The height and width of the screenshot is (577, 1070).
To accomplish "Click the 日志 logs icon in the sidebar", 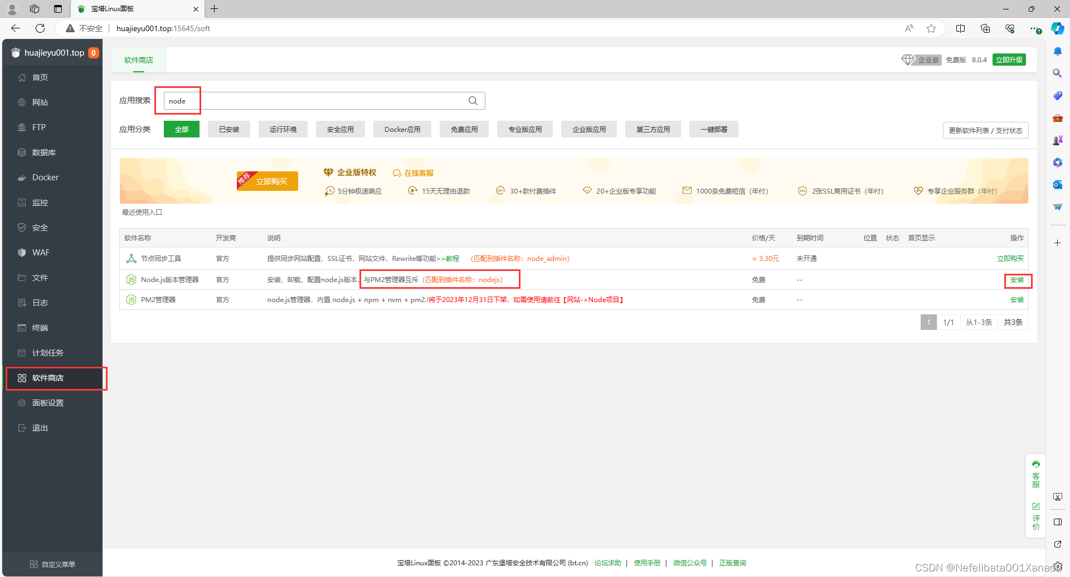I will point(22,303).
